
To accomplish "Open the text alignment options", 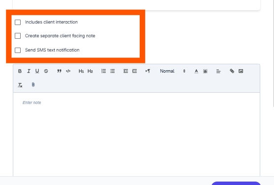I will pos(218,71).
